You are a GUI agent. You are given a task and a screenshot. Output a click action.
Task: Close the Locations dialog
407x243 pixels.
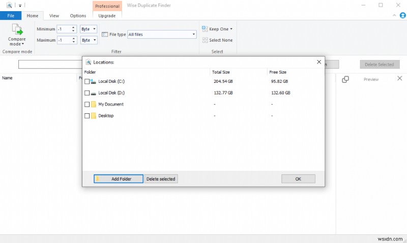(x=319, y=62)
